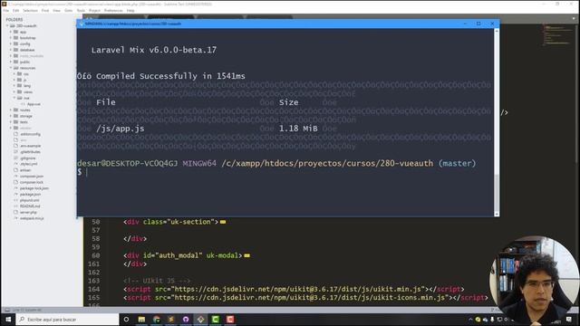This screenshot has height=326, width=580.
Task: Open GitHub Desktop taskbar icon
Action: pyautogui.click(x=186, y=320)
